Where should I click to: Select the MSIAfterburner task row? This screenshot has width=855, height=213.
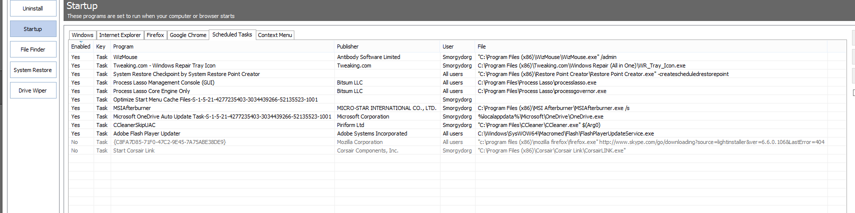point(132,108)
